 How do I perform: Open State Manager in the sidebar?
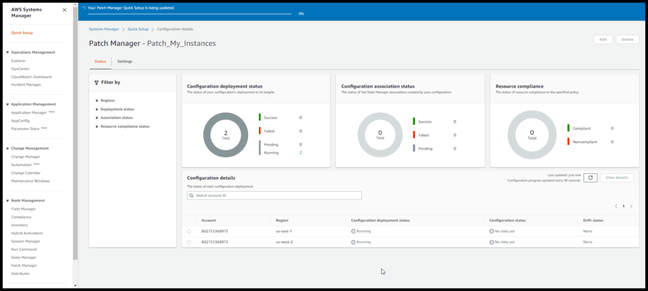pyautogui.click(x=24, y=257)
